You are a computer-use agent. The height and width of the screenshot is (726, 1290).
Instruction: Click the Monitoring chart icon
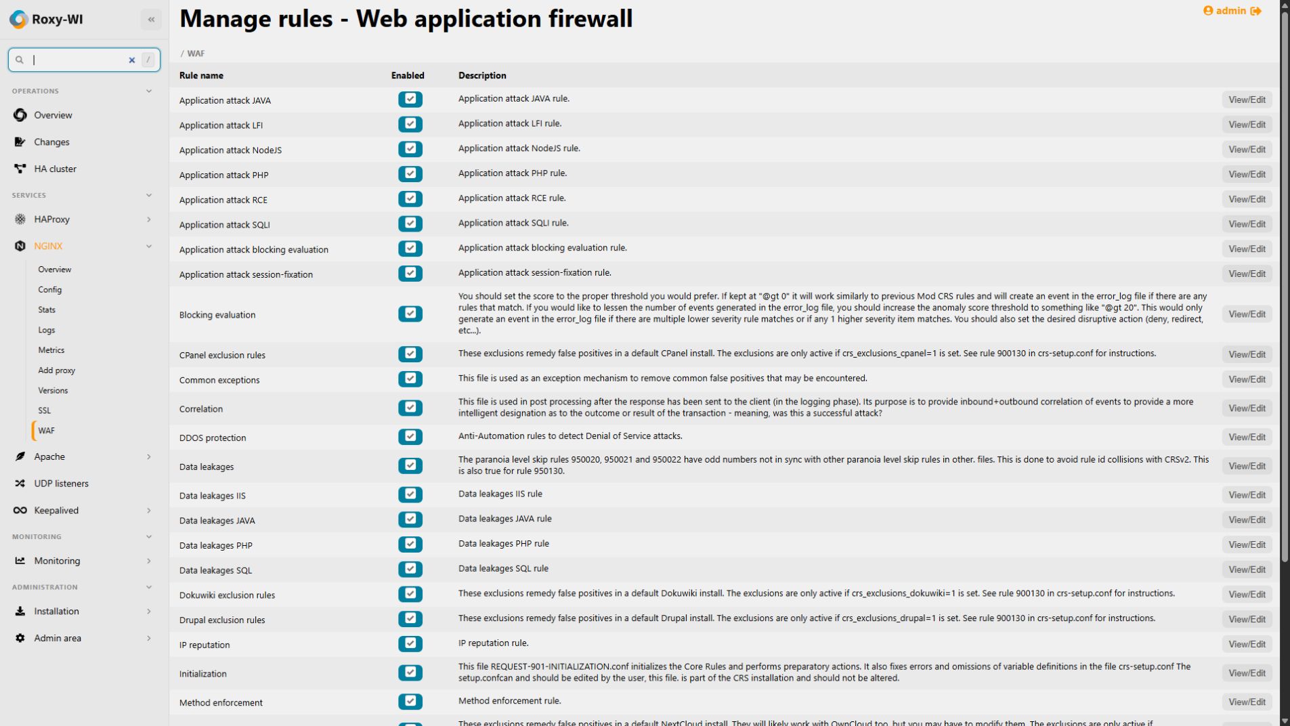click(x=20, y=561)
